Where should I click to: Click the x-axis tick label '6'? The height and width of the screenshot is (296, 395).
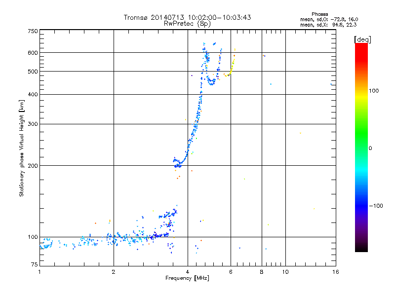(x=231, y=272)
